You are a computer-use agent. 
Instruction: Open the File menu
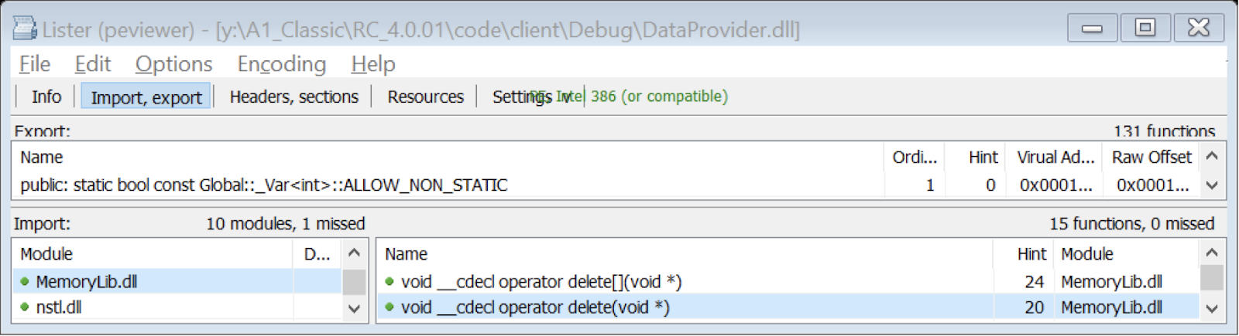coord(34,64)
